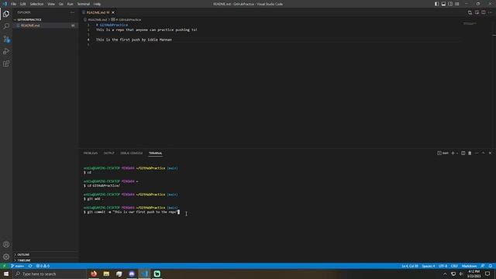
Task: Close the terminal panel
Action: point(490,153)
